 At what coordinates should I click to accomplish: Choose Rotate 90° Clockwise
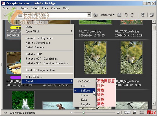tap(48, 59)
